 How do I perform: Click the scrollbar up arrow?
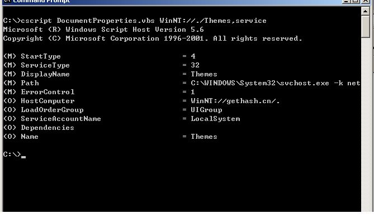point(365,11)
